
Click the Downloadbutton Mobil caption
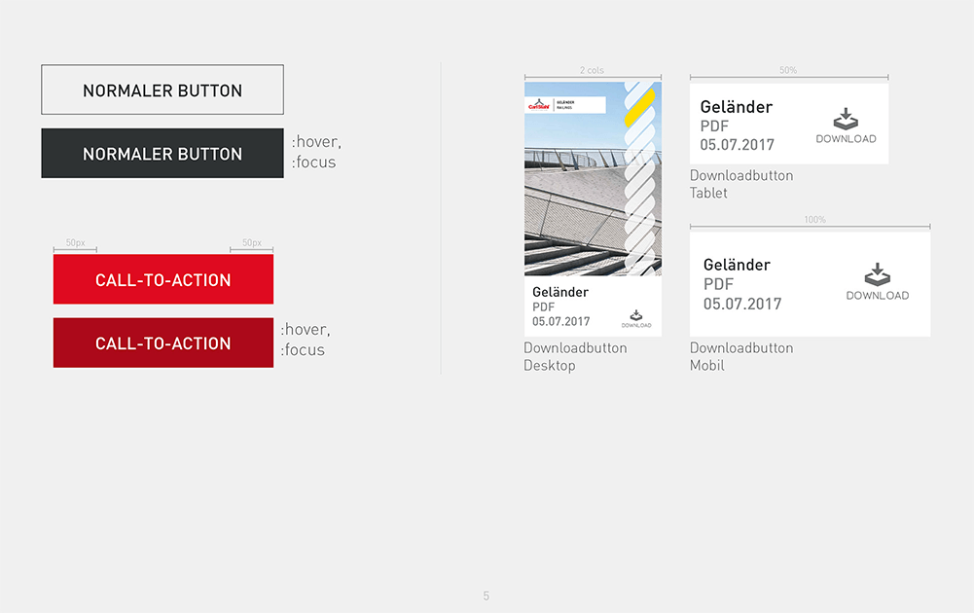point(740,356)
